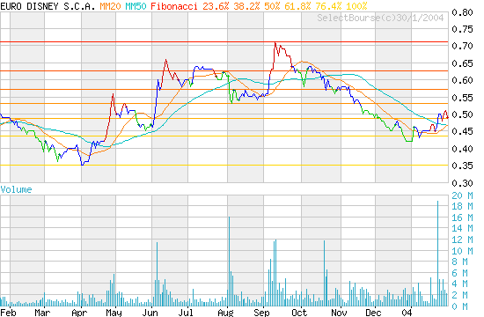
Task: Click the 14 M volume axis label
Action: [x=462, y=229]
